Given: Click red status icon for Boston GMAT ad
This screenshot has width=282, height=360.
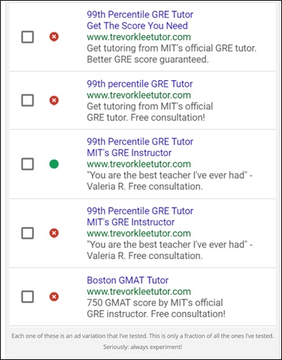Looking at the screenshot, I should pyautogui.click(x=54, y=296).
